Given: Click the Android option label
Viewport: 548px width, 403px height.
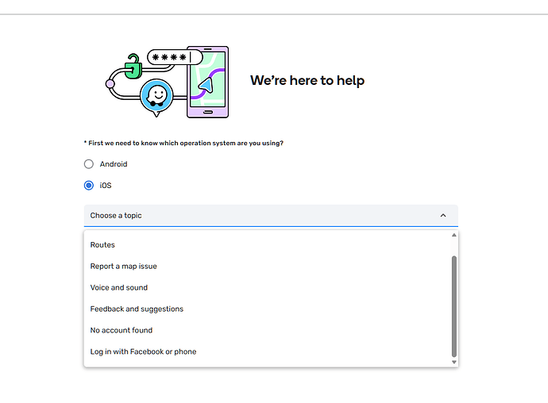Looking at the screenshot, I should tap(114, 164).
